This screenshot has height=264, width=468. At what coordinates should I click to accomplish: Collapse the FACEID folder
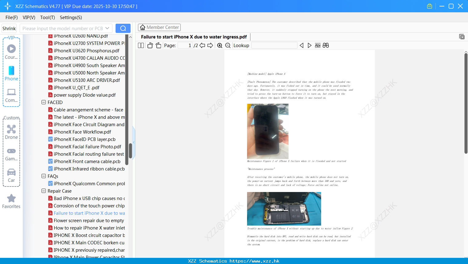[x=44, y=102]
